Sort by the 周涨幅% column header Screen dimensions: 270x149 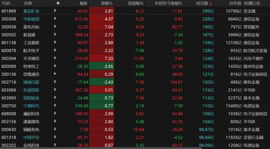tap(136, 3)
